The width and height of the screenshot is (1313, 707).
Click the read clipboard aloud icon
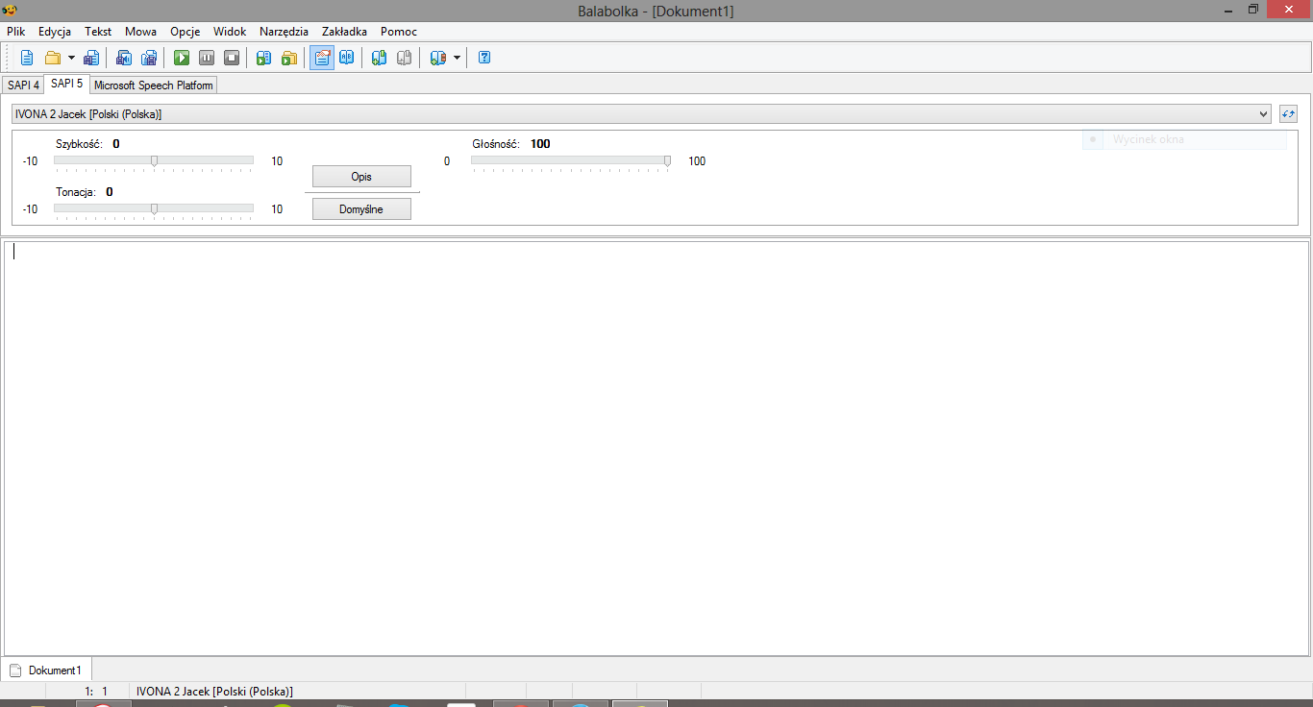point(263,58)
